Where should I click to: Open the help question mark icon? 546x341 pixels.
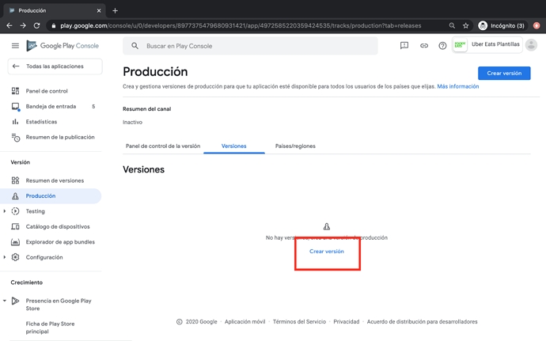coord(442,46)
